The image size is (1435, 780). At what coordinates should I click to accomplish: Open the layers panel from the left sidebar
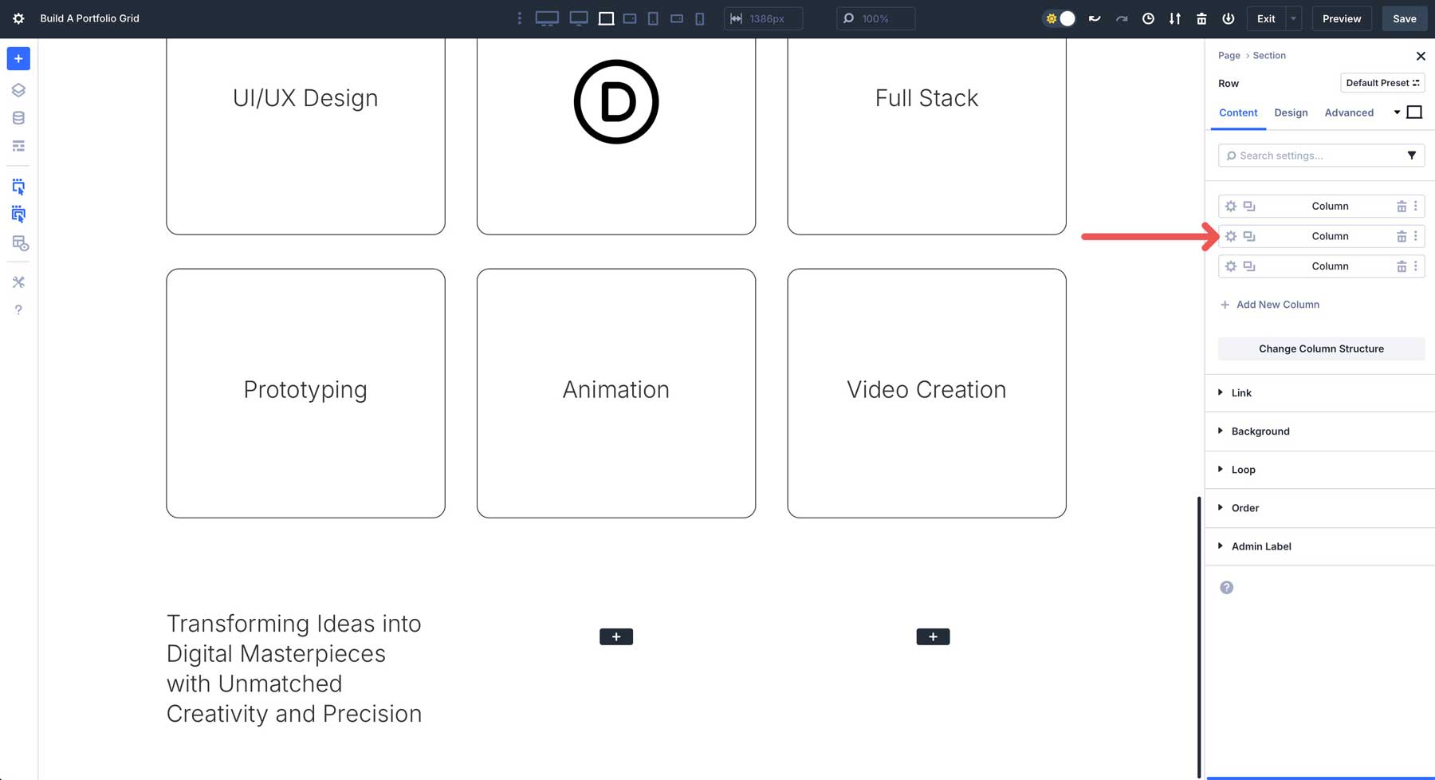[18, 89]
